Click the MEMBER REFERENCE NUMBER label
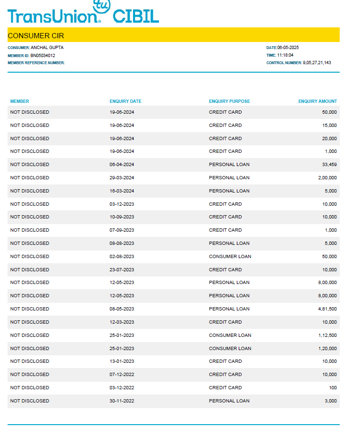The height and width of the screenshot is (427, 343). [36, 63]
